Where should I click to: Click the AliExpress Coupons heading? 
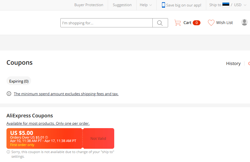pyautogui.click(x=30, y=115)
